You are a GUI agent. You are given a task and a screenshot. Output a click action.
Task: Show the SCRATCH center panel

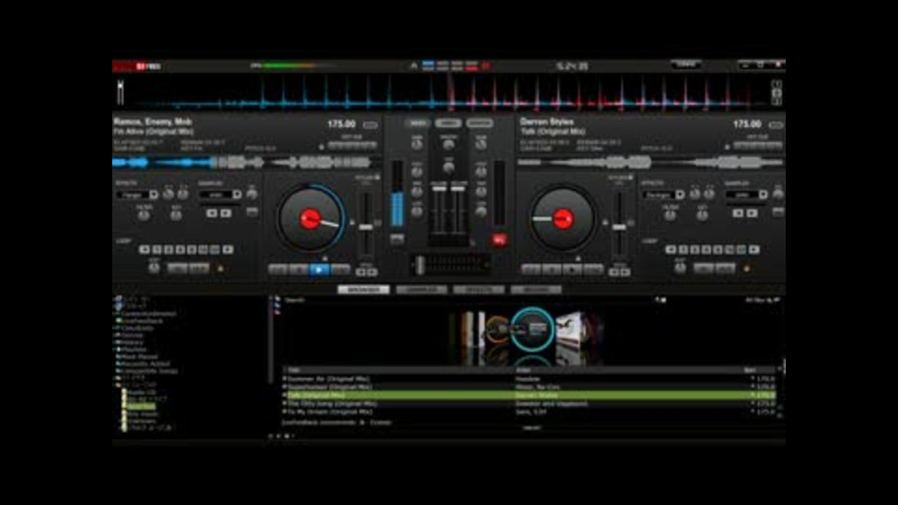[x=479, y=123]
